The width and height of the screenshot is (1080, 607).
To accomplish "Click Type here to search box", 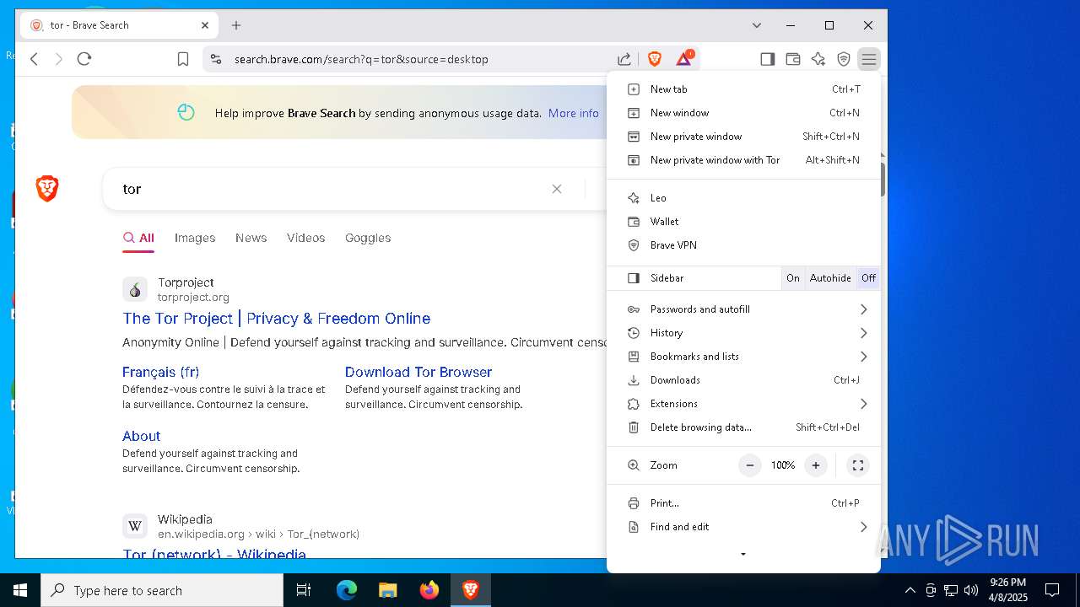I will tap(162, 590).
